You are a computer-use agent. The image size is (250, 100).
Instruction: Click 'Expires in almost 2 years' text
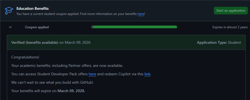(x=230, y=27)
